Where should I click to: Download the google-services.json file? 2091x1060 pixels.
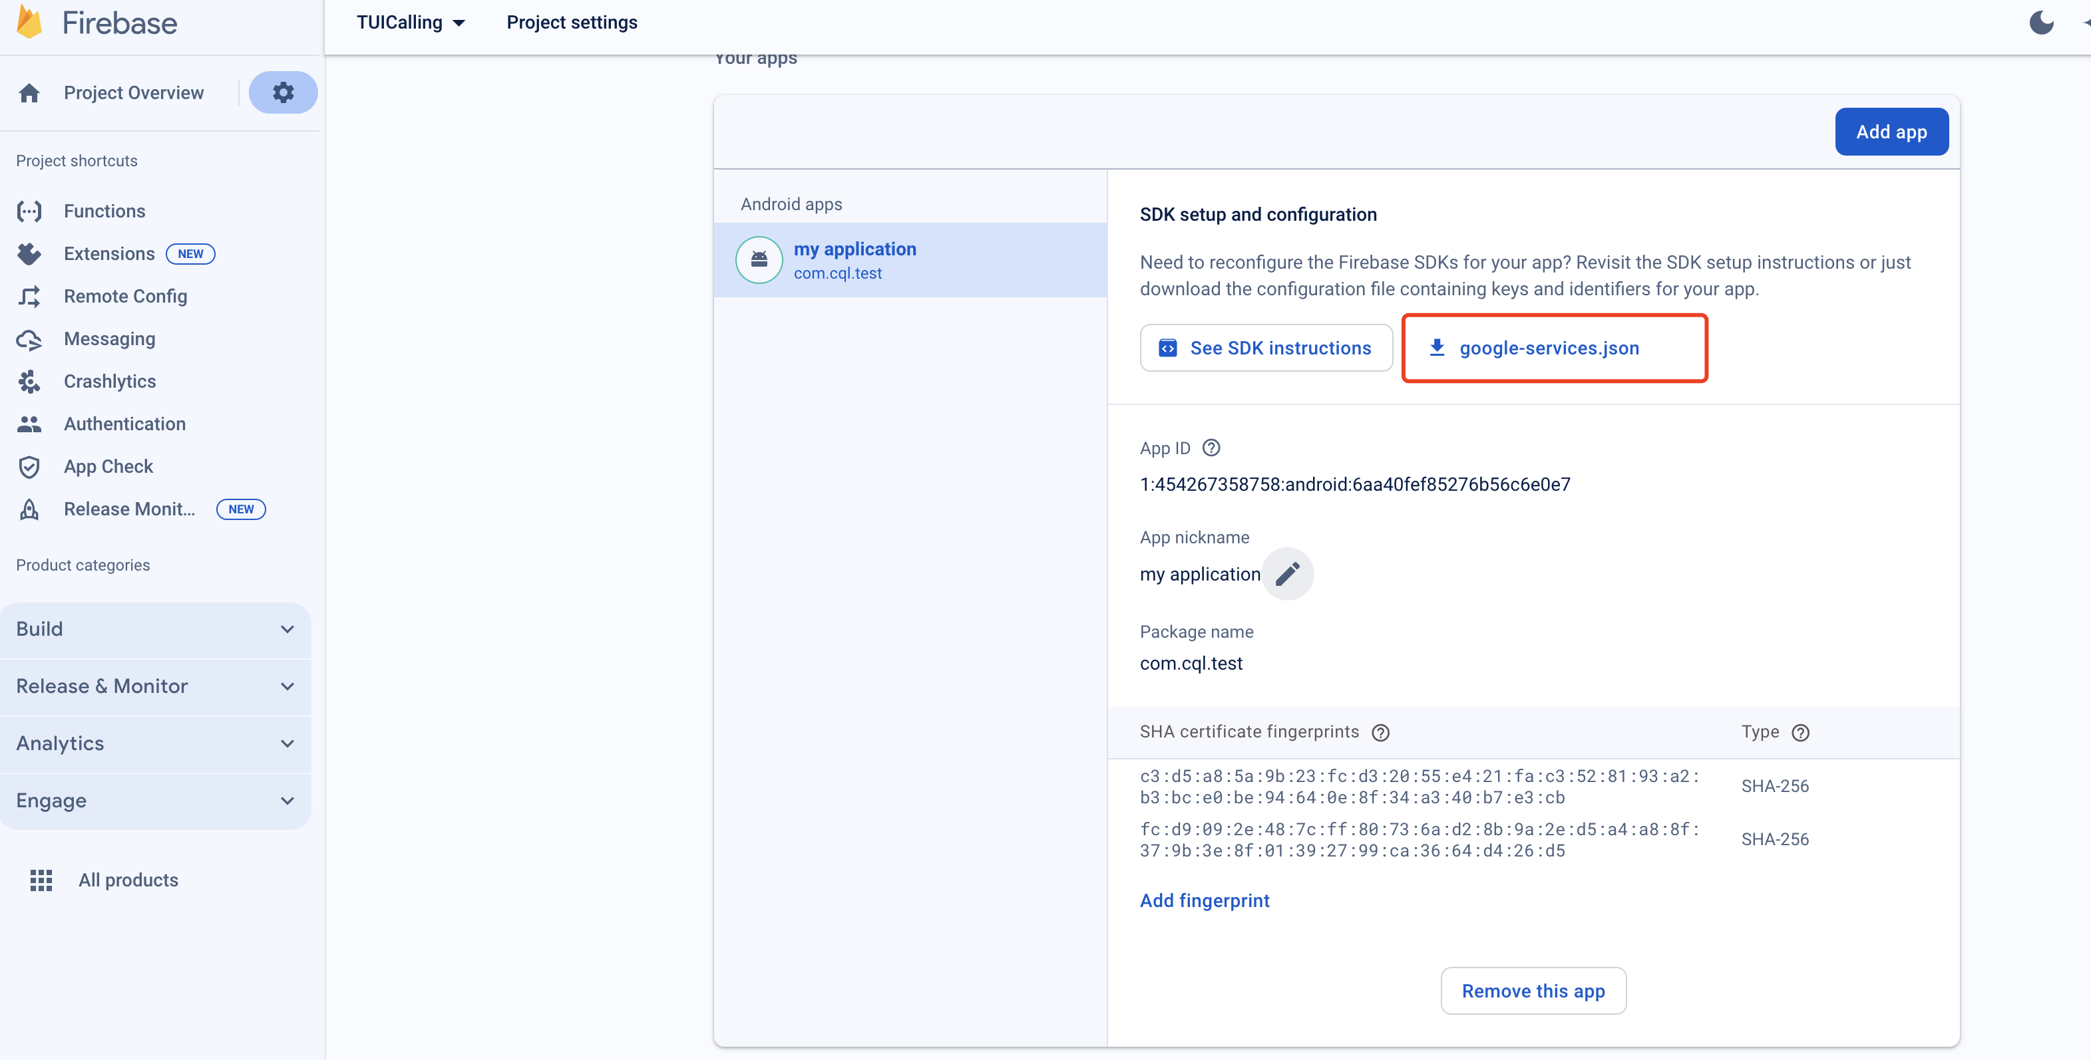pos(1547,348)
